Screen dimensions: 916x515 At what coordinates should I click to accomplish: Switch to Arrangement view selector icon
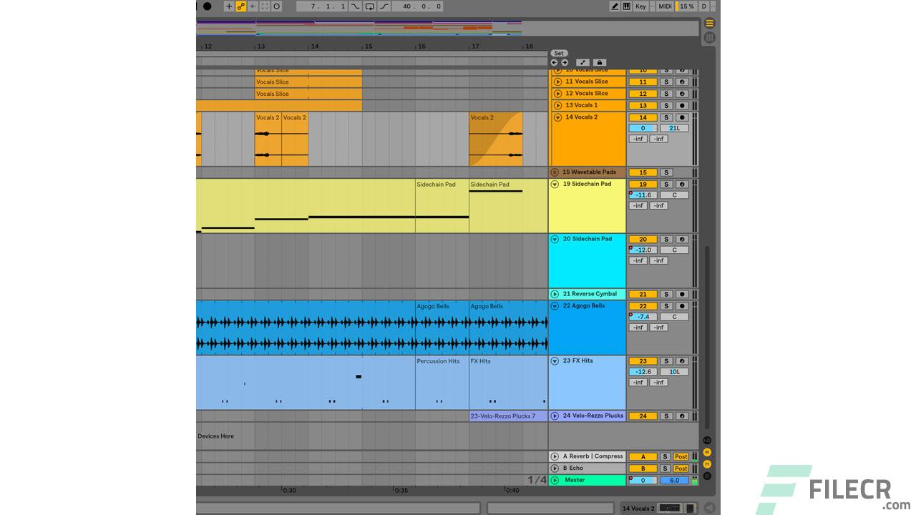point(709,24)
